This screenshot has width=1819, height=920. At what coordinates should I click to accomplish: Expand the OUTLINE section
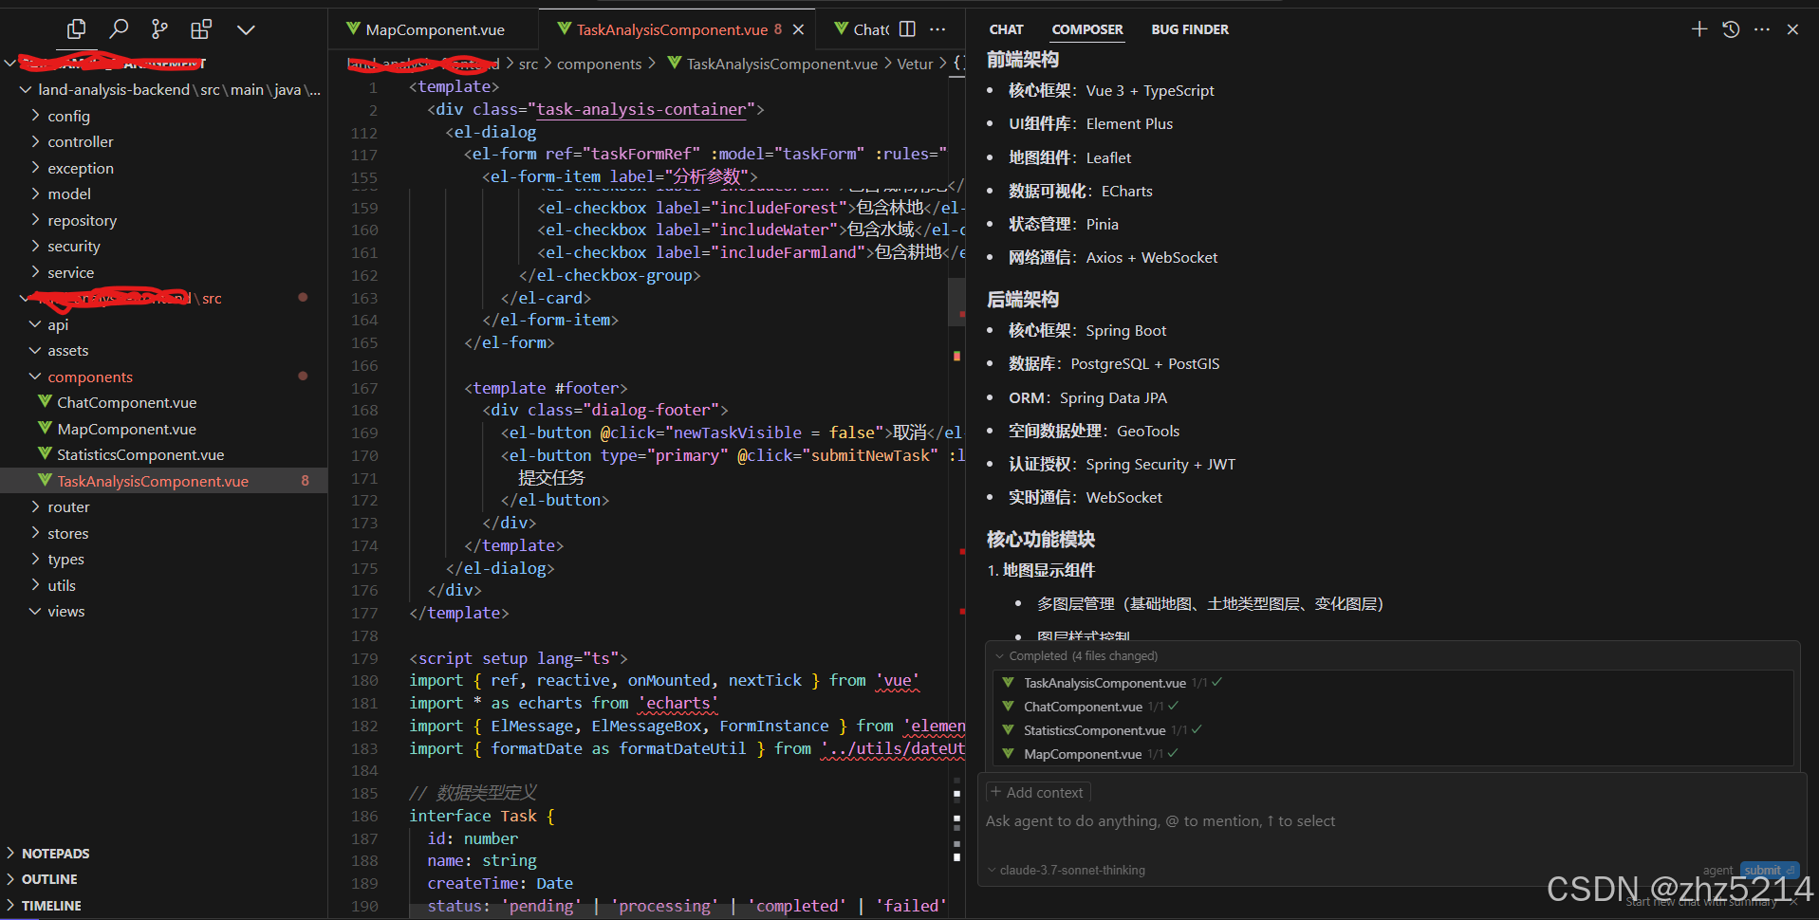(x=49, y=879)
